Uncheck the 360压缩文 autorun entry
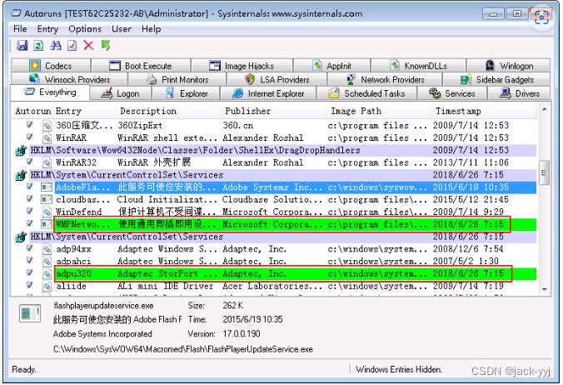This screenshot has width=563, height=385. [30, 125]
